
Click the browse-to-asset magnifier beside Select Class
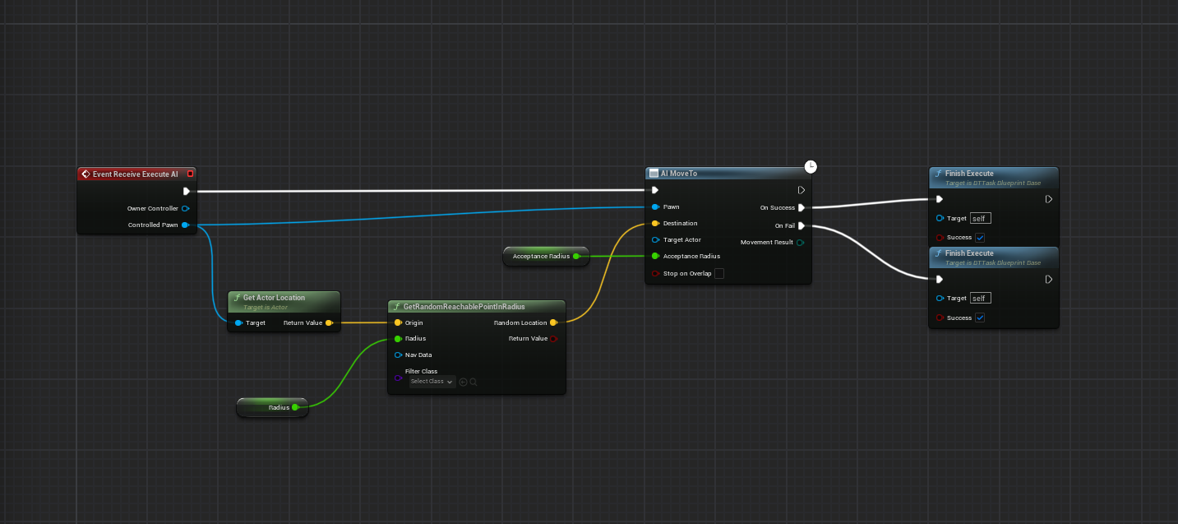point(474,382)
